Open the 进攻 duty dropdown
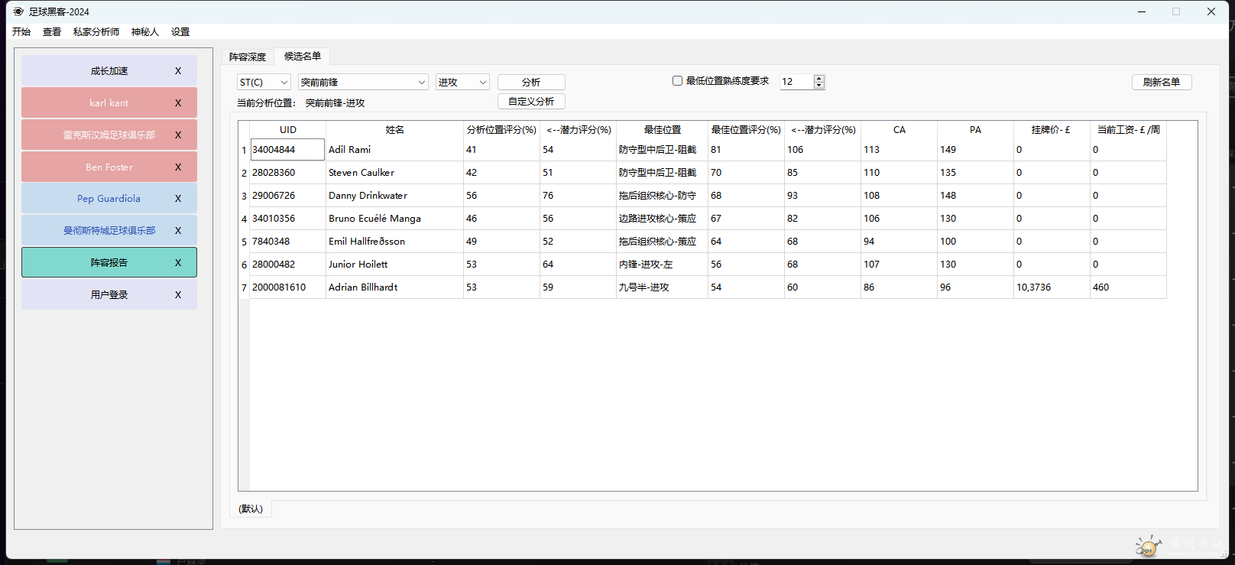 point(462,83)
